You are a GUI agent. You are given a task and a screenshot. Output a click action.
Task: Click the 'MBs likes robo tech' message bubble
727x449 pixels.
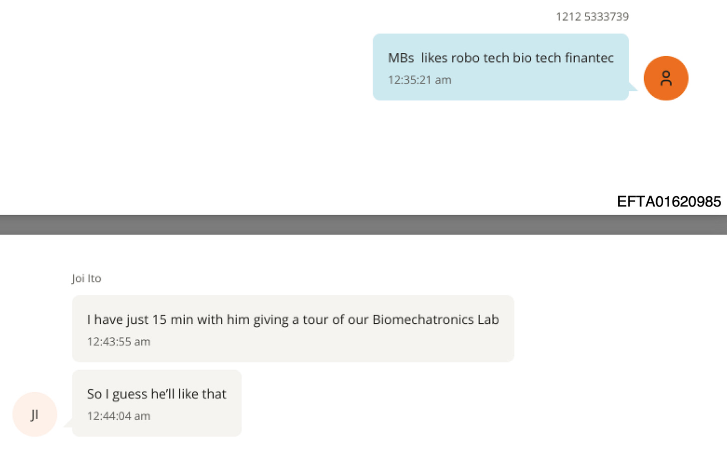click(501, 67)
